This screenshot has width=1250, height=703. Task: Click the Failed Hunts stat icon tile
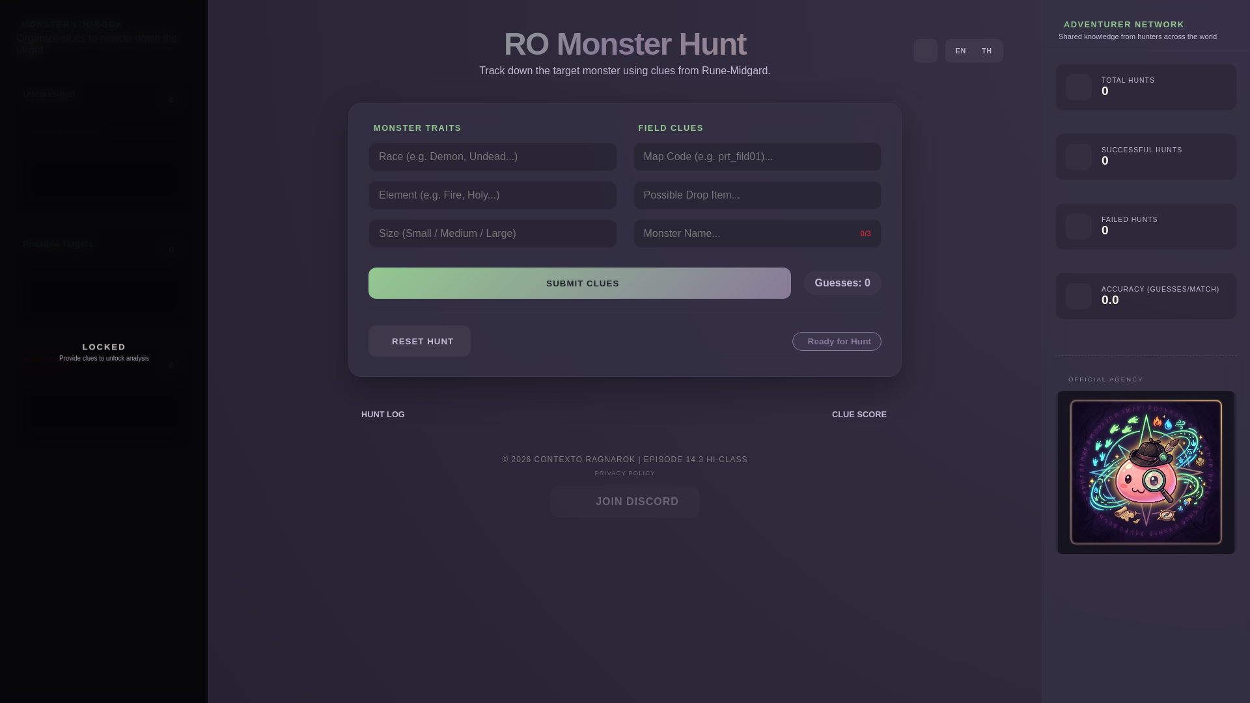point(1079,227)
